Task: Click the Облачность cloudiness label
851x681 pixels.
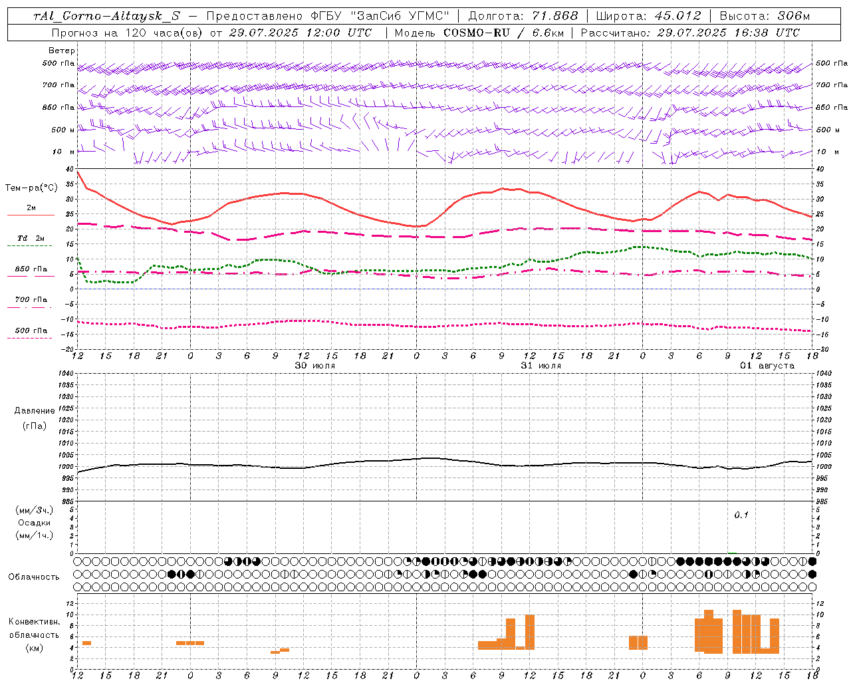Action: coord(34,577)
